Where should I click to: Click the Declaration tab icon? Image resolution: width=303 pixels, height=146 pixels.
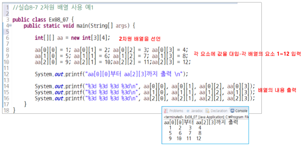pos(208,111)
